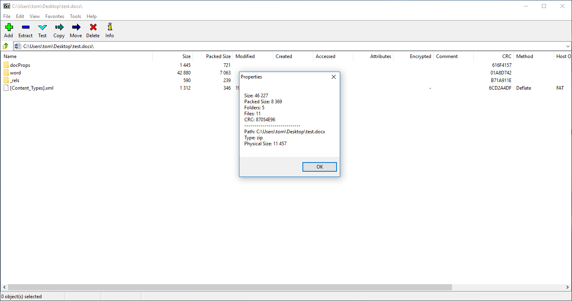
Task: Sort by the Size column header
Action: pyautogui.click(x=172, y=56)
